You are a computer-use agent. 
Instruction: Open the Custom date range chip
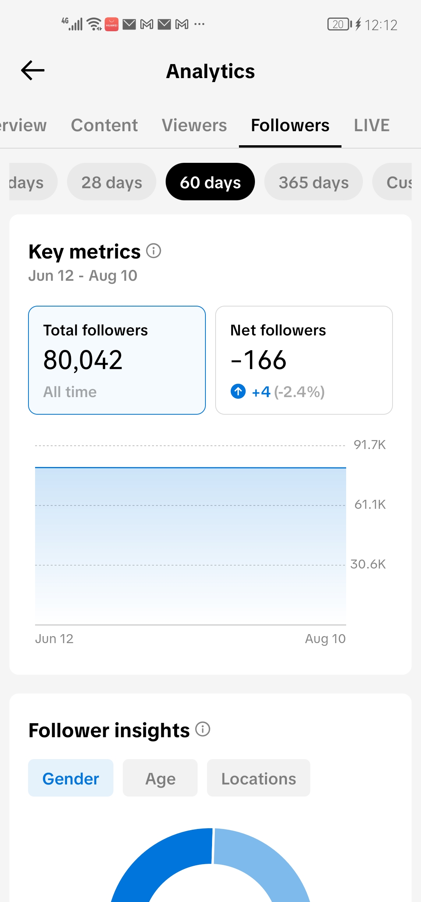coord(392,182)
